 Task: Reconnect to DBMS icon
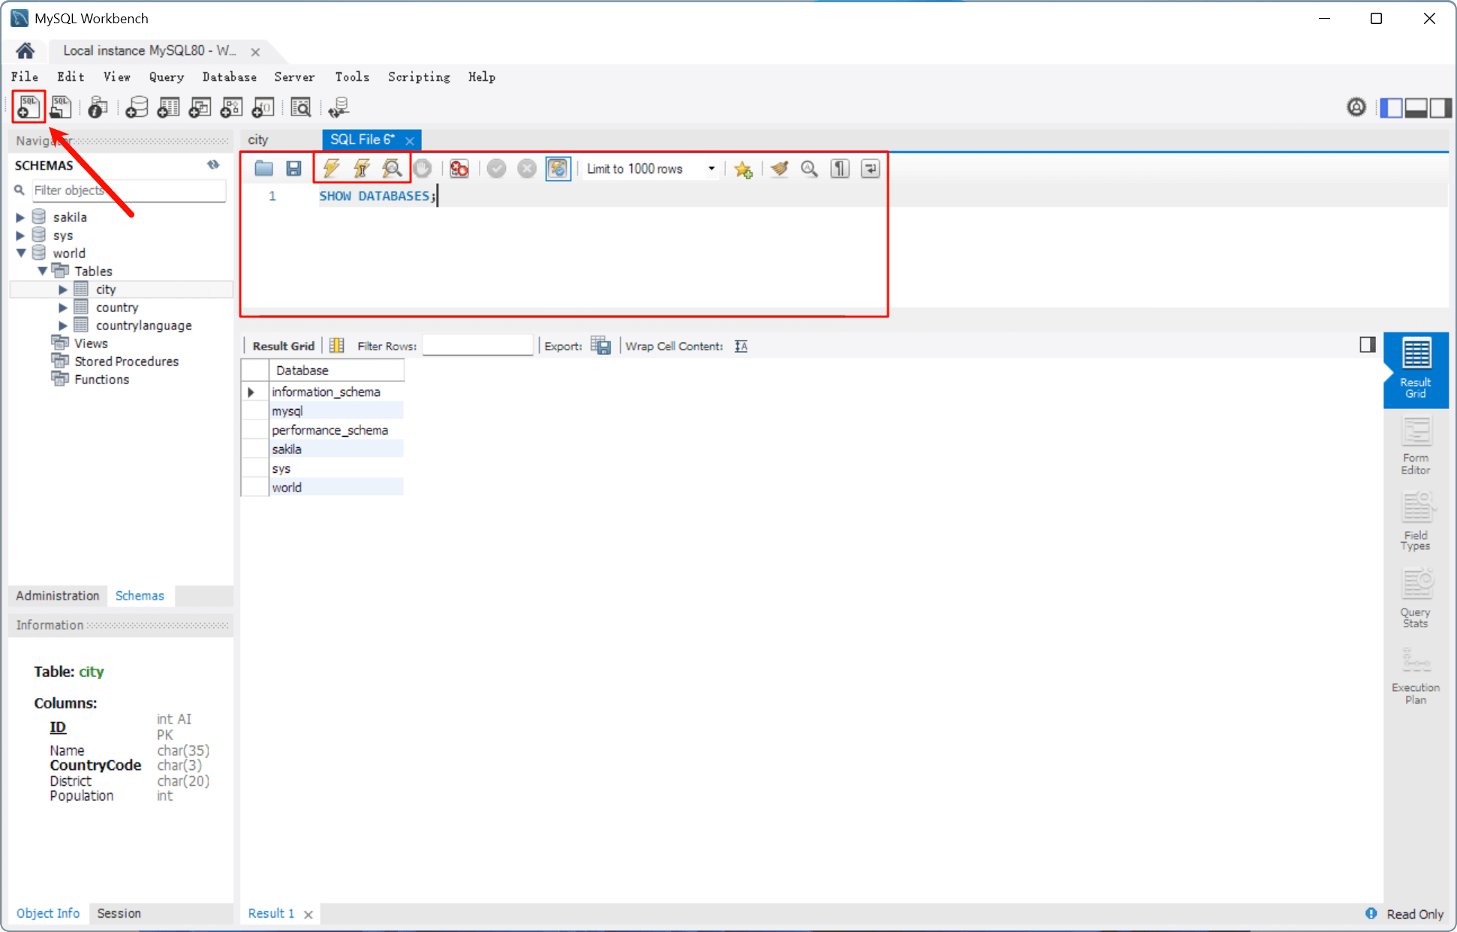coord(339,107)
